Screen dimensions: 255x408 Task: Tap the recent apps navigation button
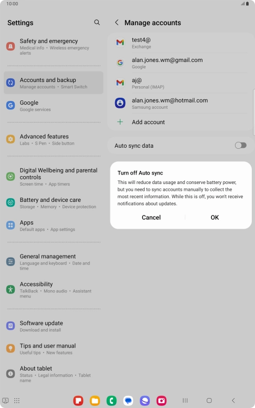tap(185, 401)
